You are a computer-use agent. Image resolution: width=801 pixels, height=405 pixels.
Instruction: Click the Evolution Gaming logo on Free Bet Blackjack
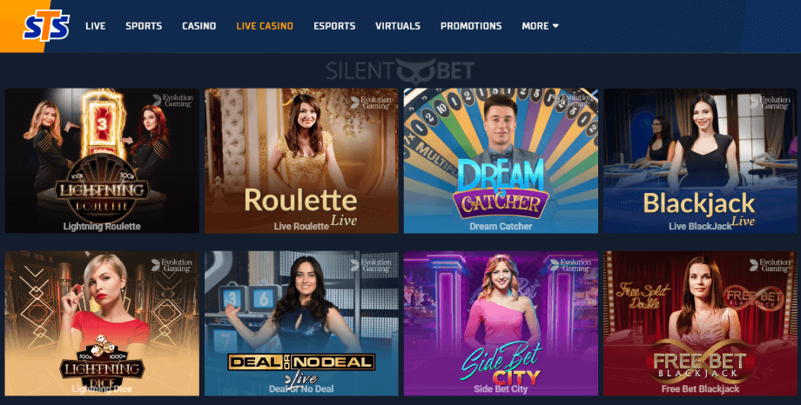[770, 265]
